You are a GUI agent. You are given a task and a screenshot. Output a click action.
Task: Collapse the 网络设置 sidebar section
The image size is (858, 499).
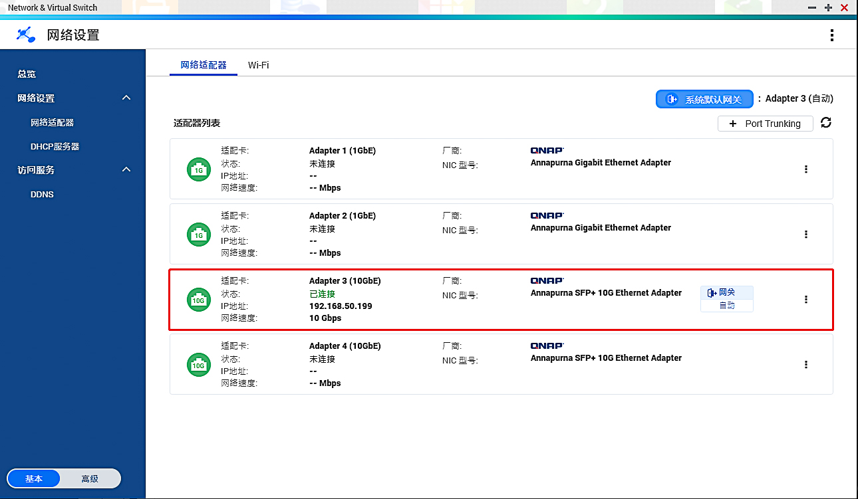pyautogui.click(x=126, y=98)
